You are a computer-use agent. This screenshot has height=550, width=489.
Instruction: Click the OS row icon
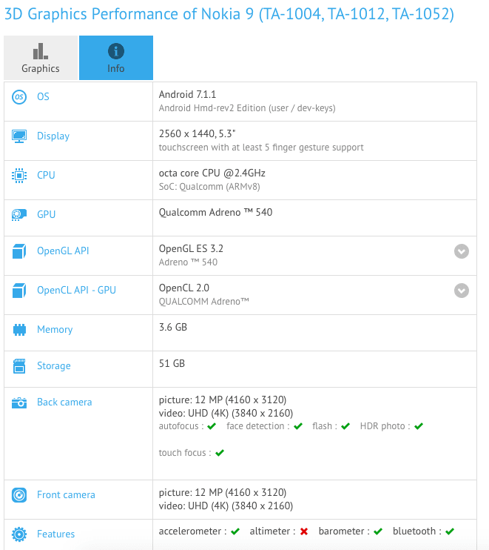coord(19,97)
